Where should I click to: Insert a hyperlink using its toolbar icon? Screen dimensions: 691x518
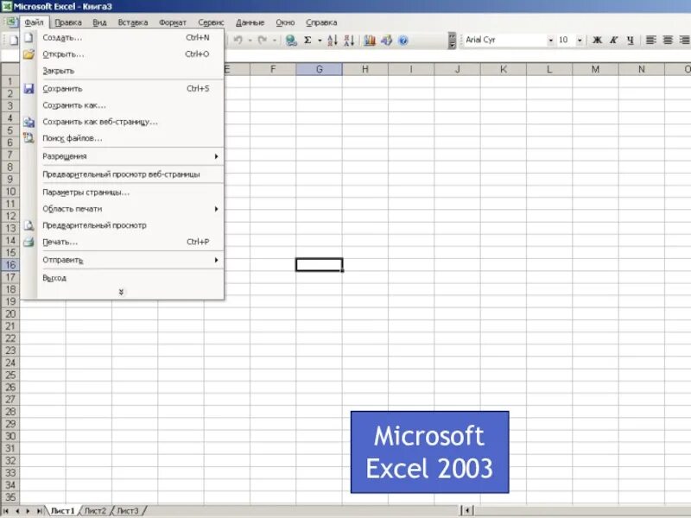coord(288,40)
